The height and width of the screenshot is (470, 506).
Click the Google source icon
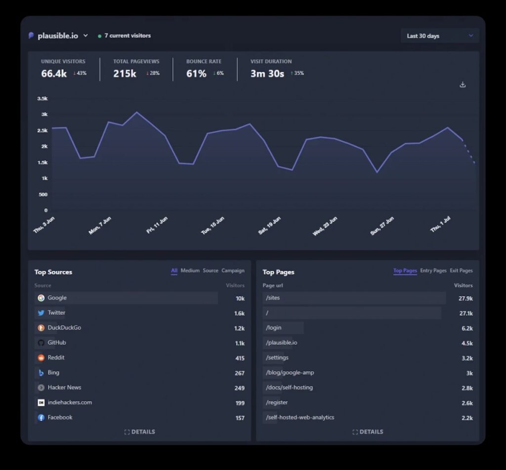tap(41, 298)
